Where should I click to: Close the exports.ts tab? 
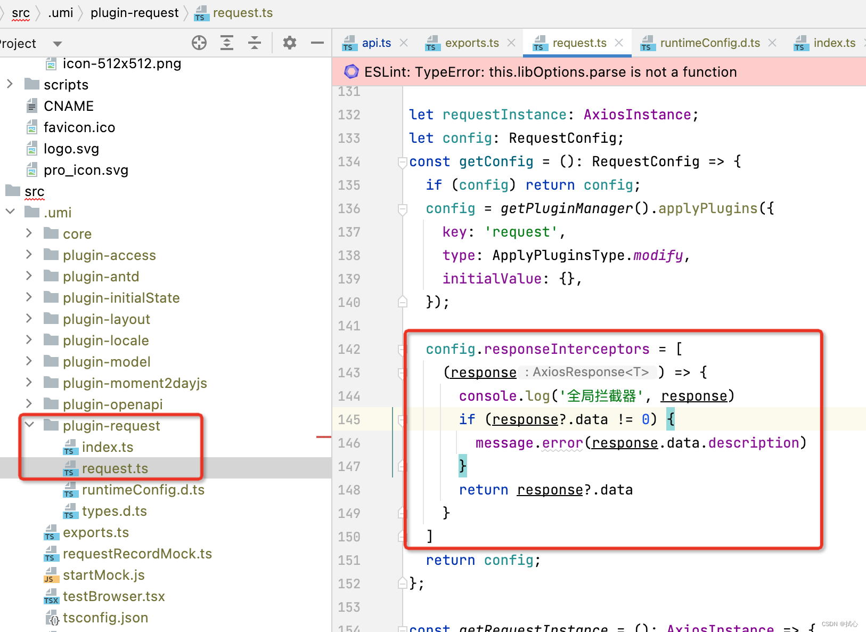[511, 43]
